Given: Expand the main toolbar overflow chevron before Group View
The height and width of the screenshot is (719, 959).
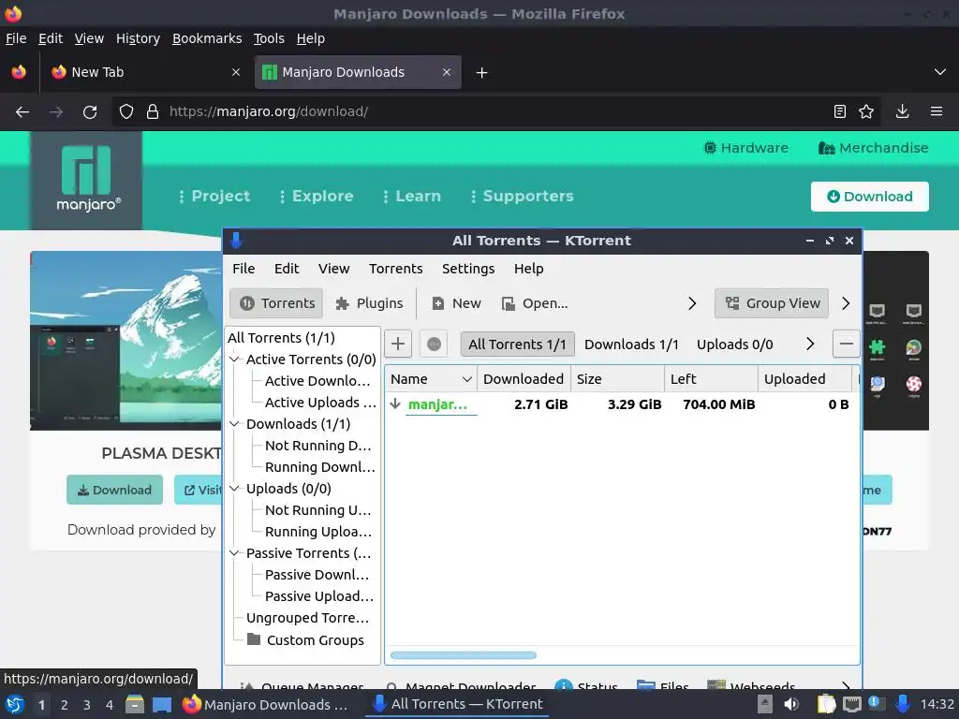Looking at the screenshot, I should point(692,303).
